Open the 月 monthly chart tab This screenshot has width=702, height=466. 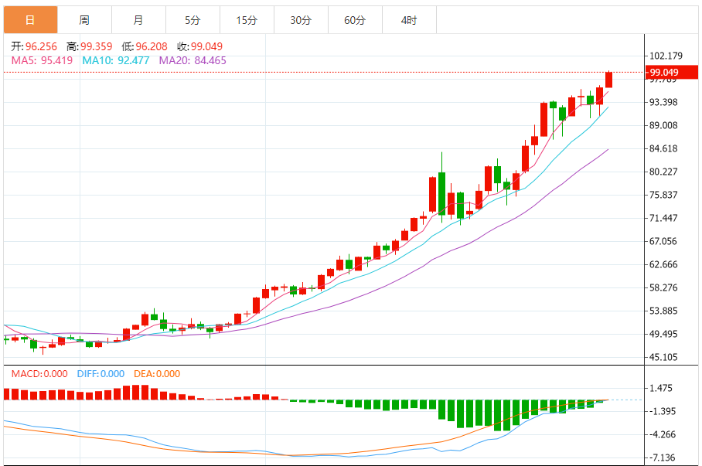click(138, 20)
